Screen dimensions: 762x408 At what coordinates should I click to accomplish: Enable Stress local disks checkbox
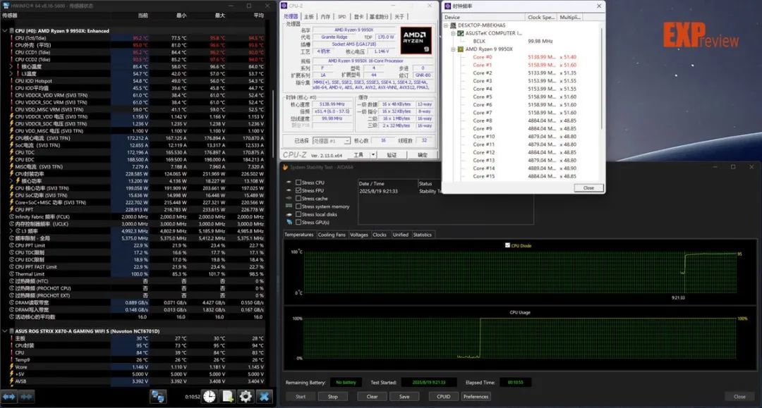[298, 214]
